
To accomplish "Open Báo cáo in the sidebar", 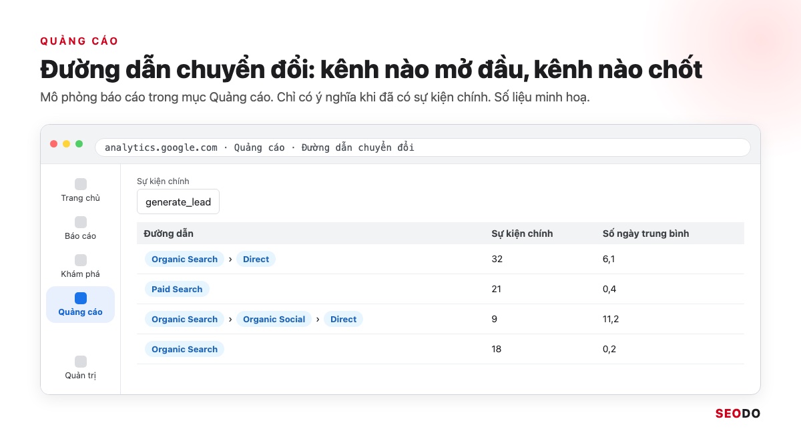I will tap(80, 228).
